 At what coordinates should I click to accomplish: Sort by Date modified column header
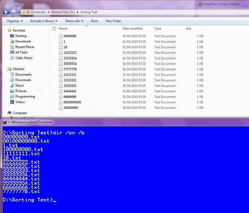pyautogui.click(x=132, y=29)
